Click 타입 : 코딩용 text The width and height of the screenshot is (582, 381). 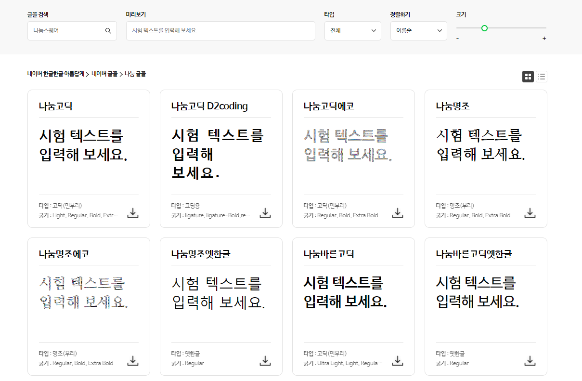tap(186, 206)
